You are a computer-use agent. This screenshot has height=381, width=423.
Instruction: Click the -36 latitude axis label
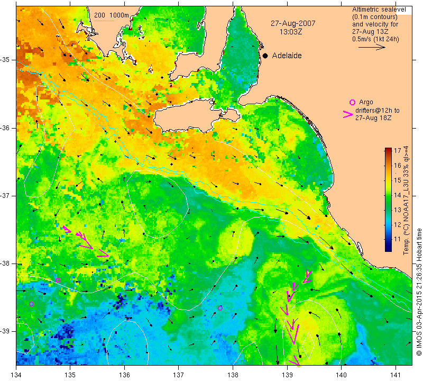5,128
